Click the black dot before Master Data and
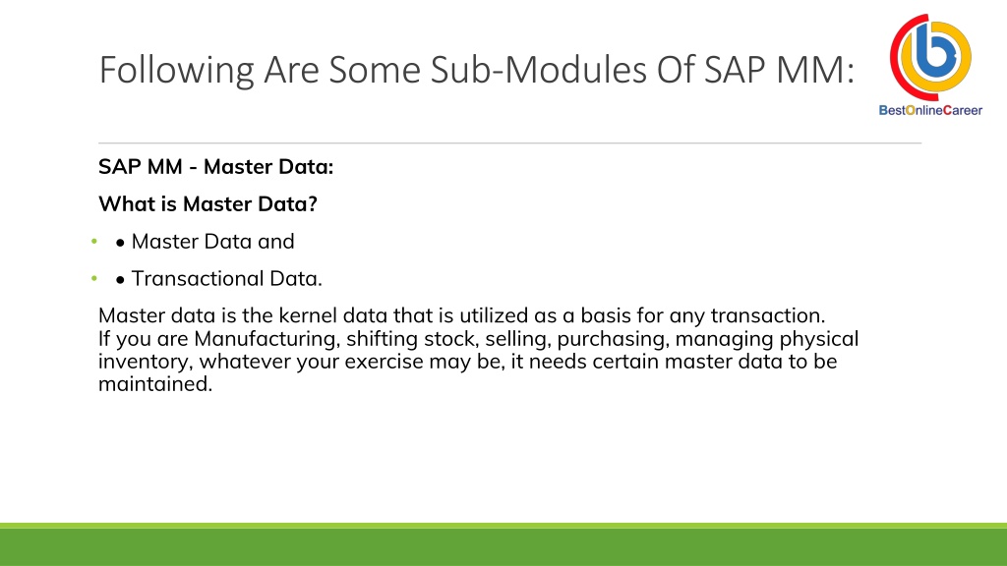Viewport: 1007px width, 566px height. [x=120, y=244]
